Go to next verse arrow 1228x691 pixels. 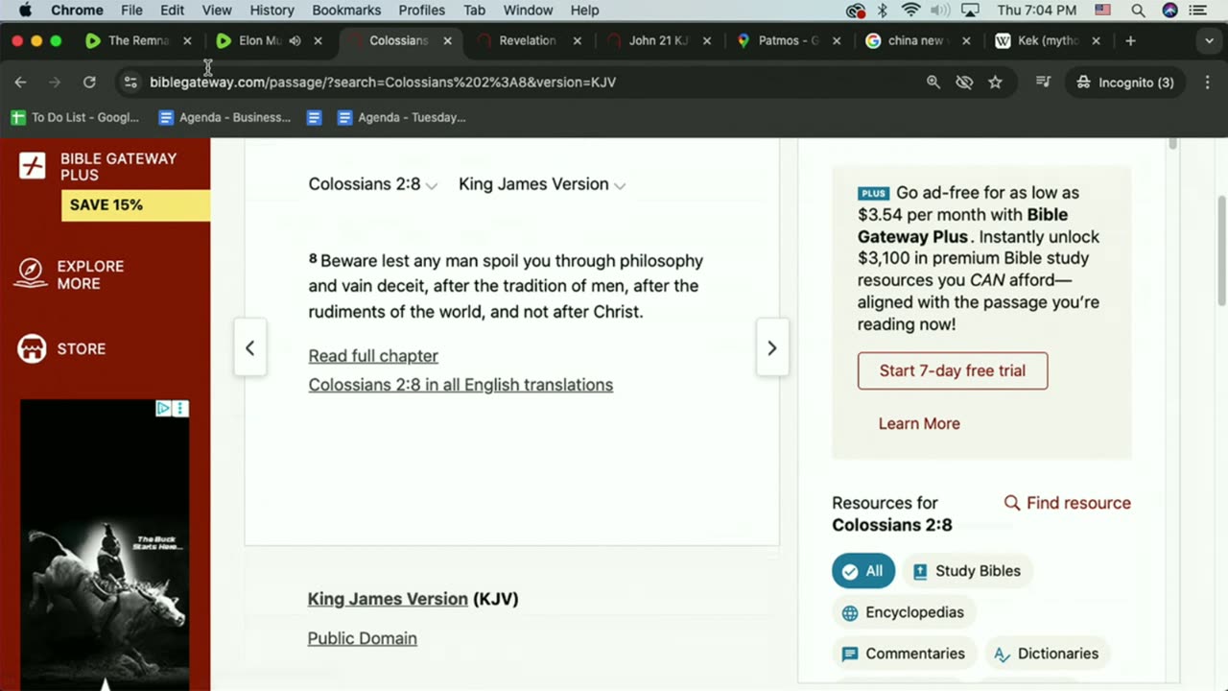click(x=772, y=347)
